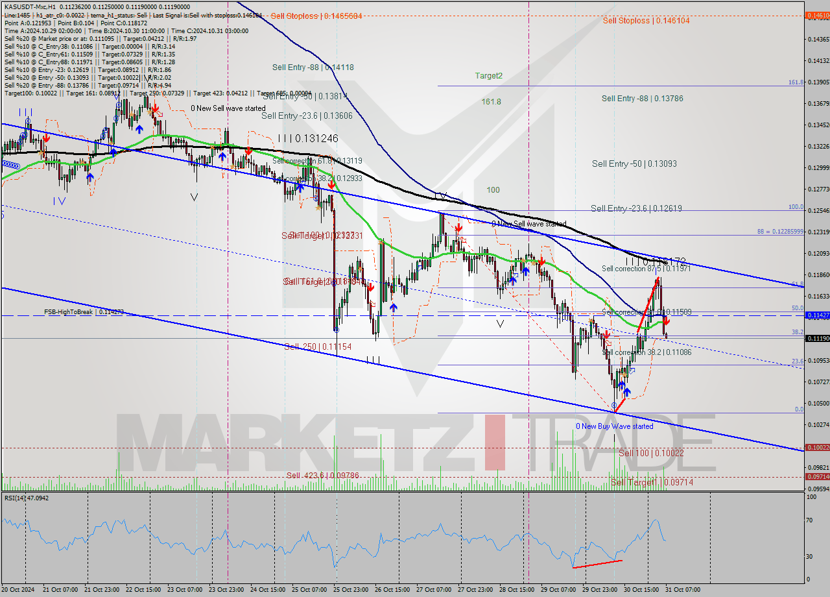Image resolution: width=830 pixels, height=597 pixels.
Task: Click the 'Sell %20 @ Entry -88' line
Action: 88,85
